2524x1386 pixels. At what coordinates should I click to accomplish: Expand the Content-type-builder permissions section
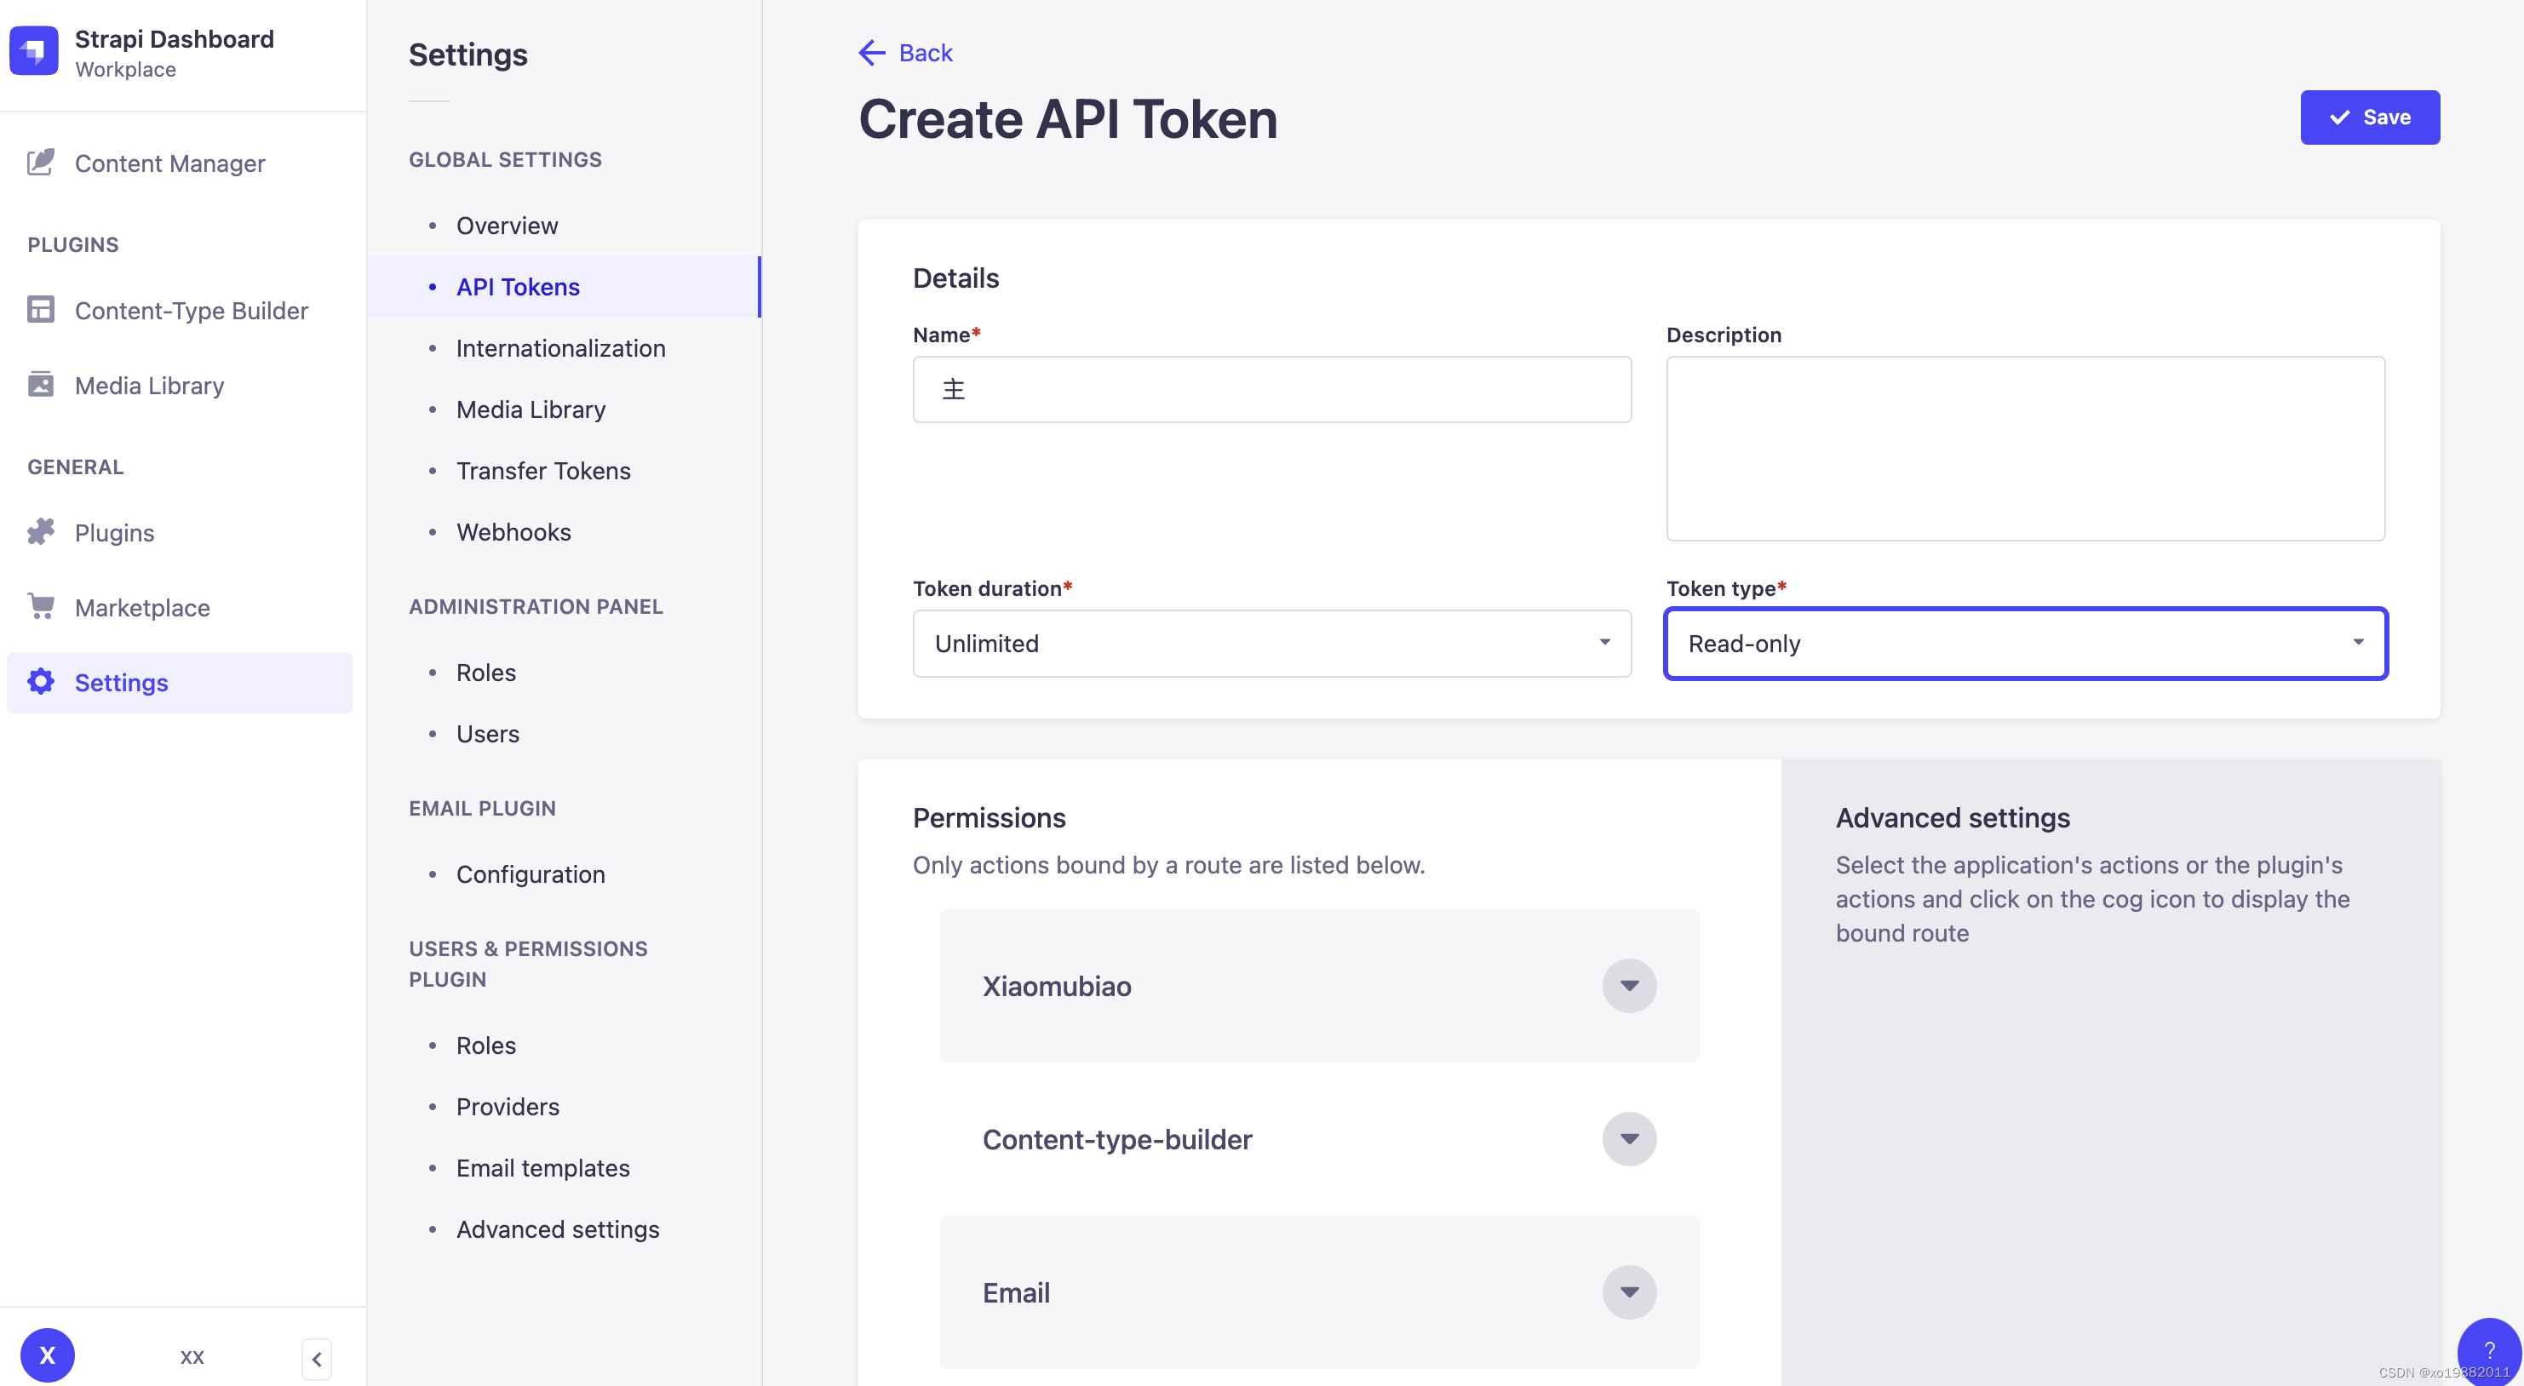[x=1630, y=1138]
